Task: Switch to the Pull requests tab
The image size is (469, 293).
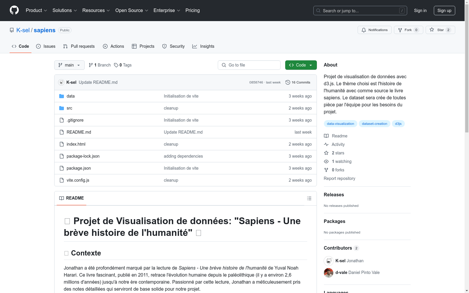Action: point(79,46)
